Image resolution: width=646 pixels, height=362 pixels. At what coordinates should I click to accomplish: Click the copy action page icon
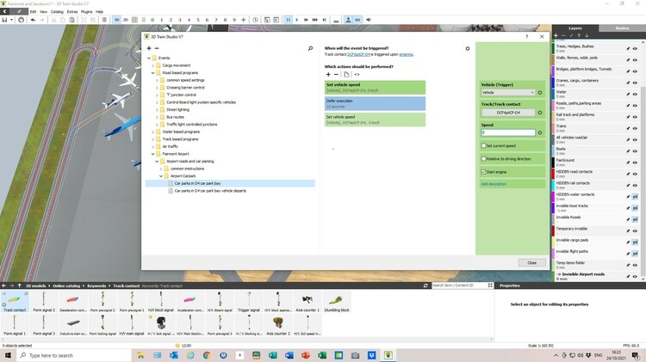coord(346,75)
